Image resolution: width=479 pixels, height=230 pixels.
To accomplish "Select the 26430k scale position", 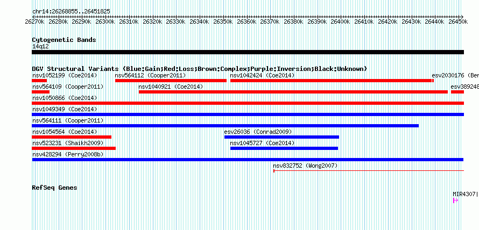I will click(411, 21).
